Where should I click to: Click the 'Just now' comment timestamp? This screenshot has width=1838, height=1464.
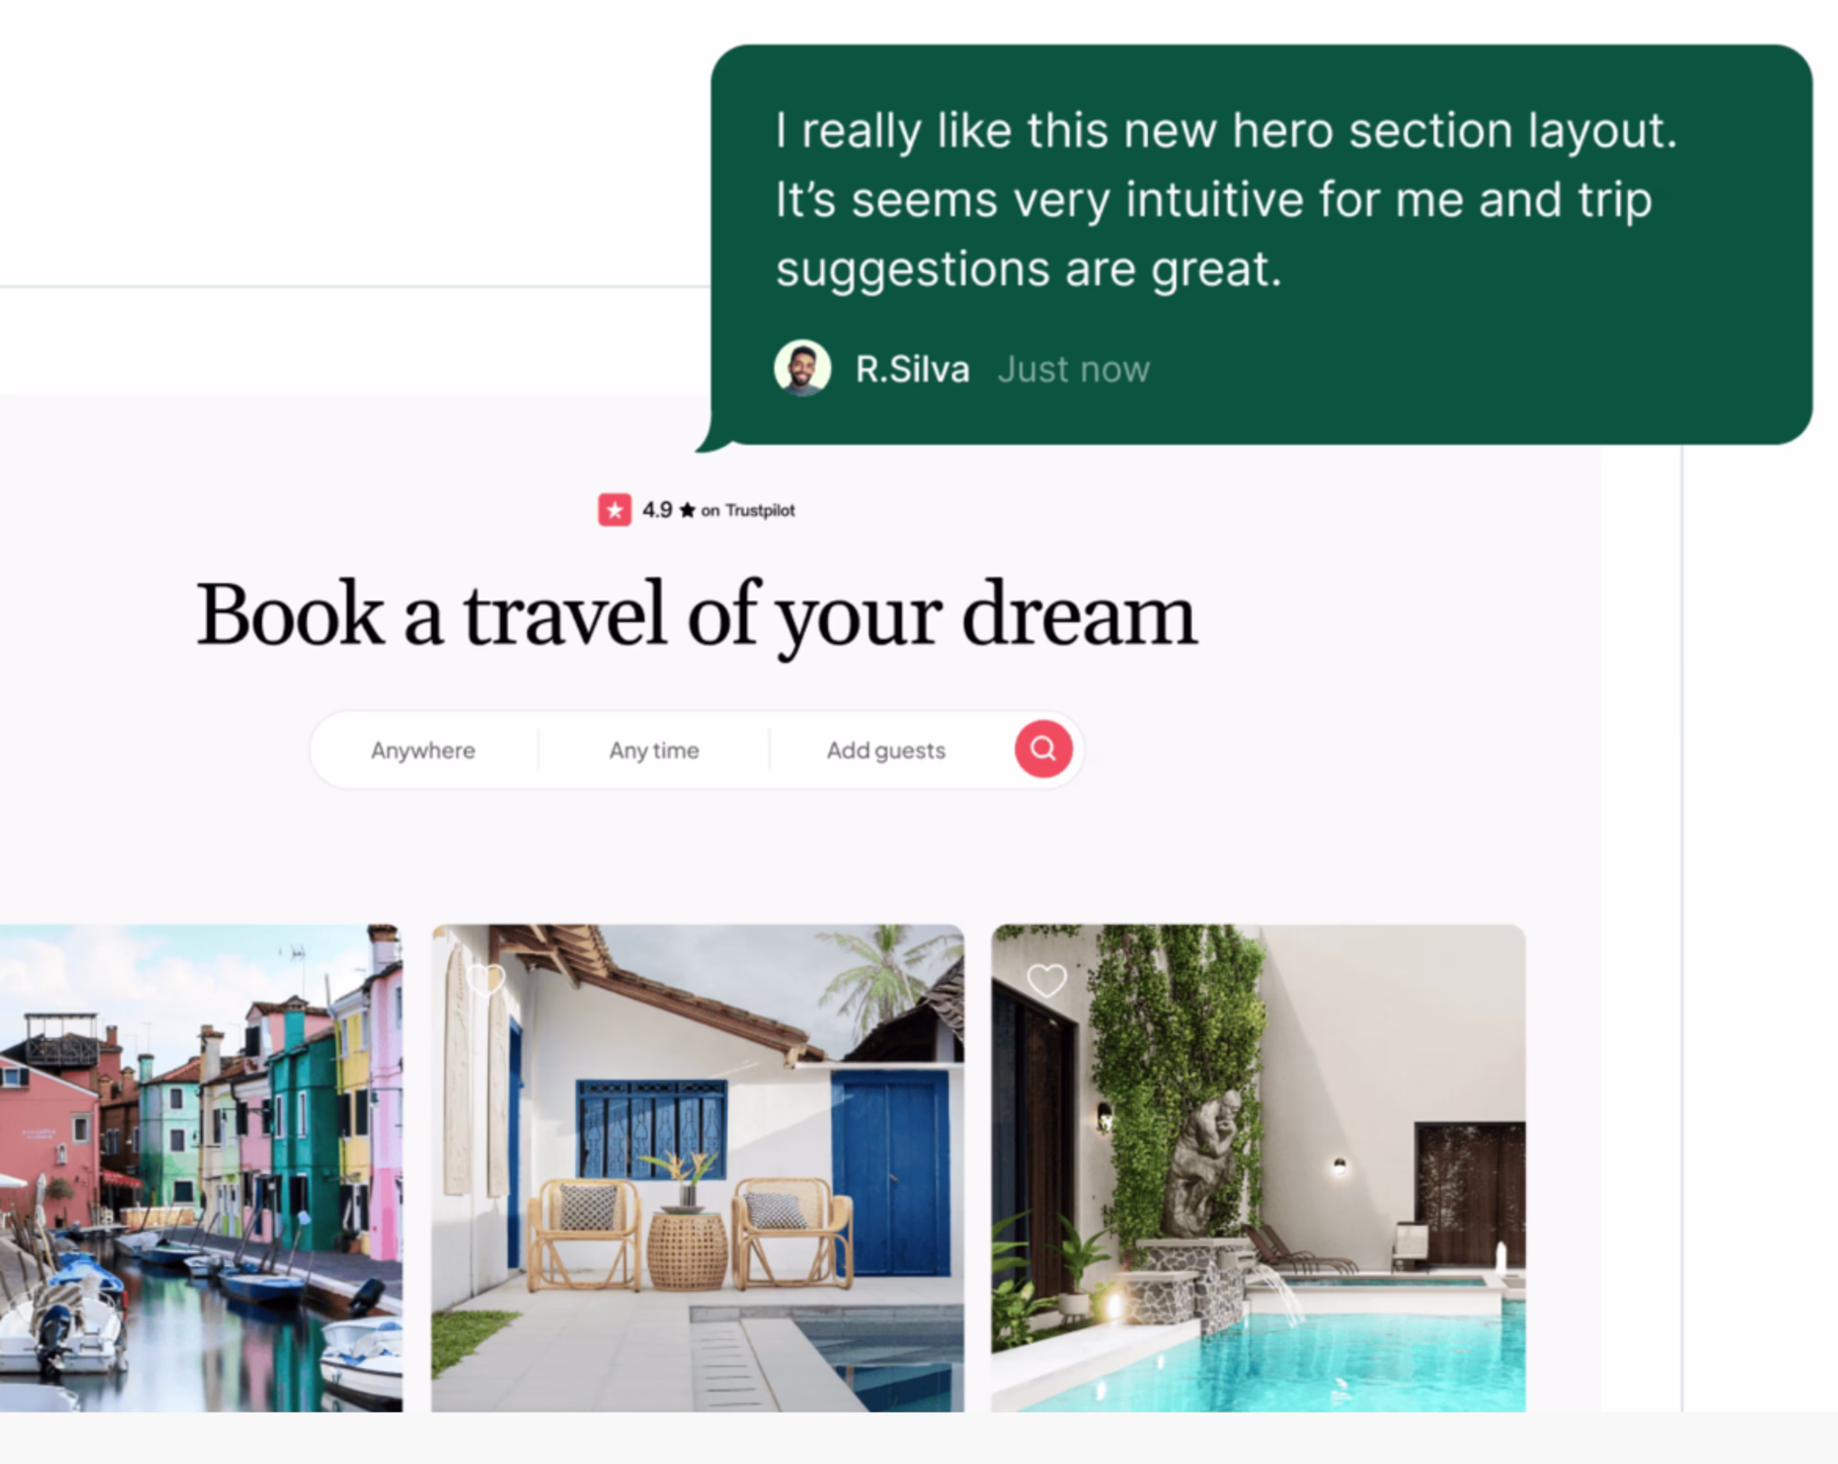pos(1073,369)
